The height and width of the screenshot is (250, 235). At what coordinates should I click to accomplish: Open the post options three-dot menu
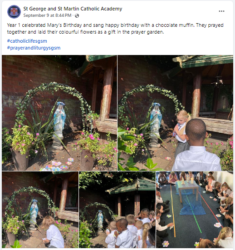pos(221,11)
